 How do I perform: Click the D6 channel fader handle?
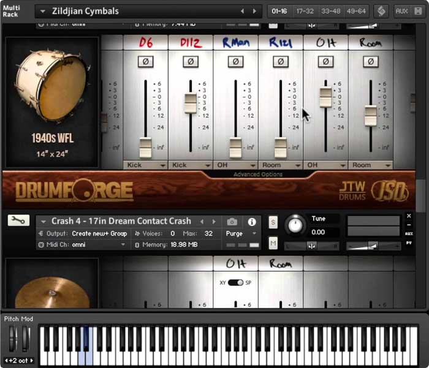tap(146, 148)
